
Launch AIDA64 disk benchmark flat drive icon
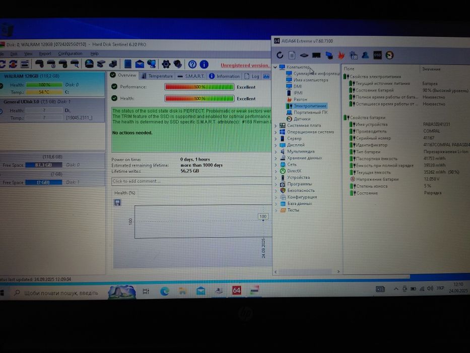click(x=304, y=55)
